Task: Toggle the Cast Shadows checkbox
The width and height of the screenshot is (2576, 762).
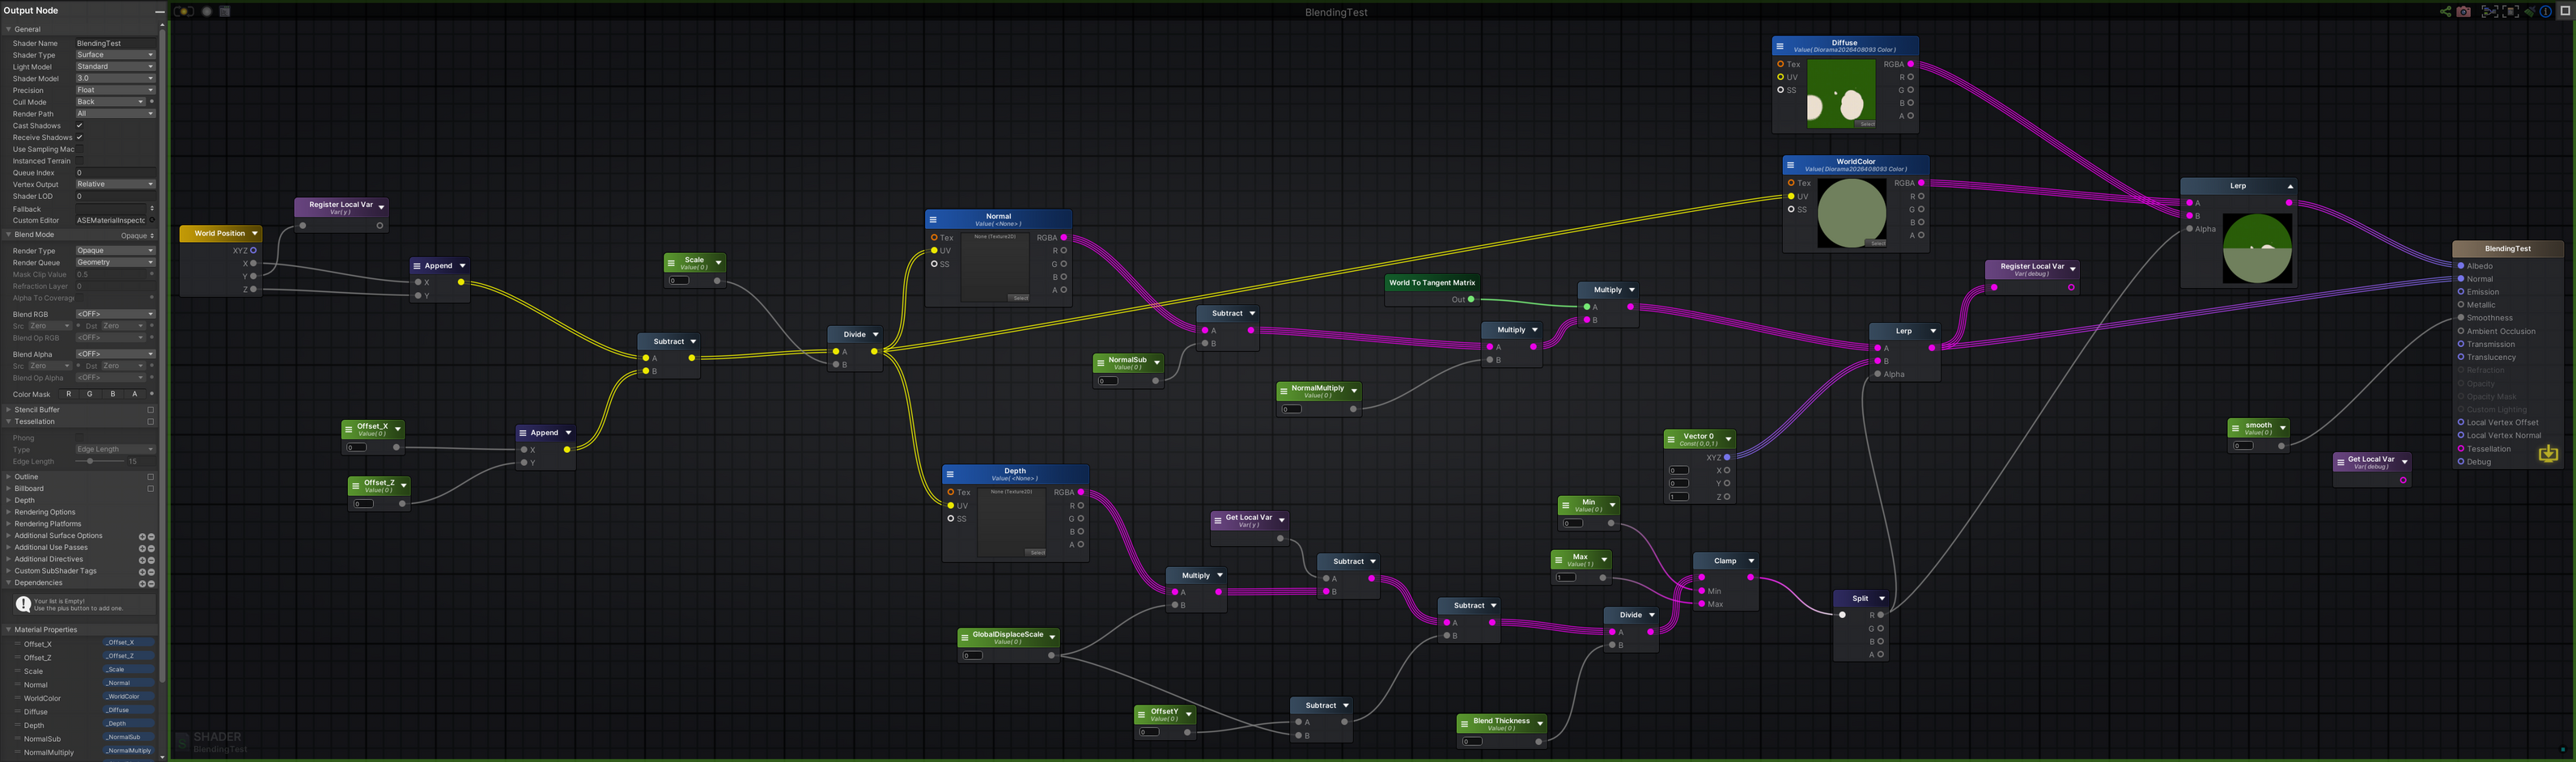Action: click(79, 126)
